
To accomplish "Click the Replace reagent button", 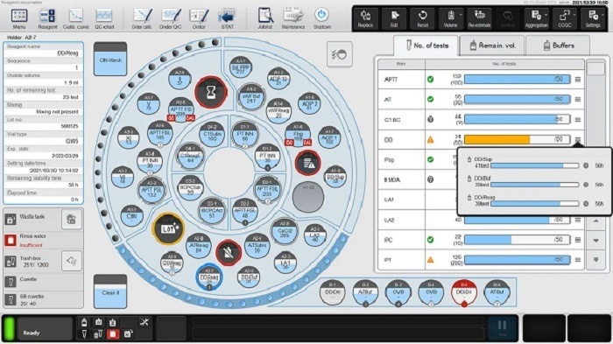I will [x=365, y=18].
